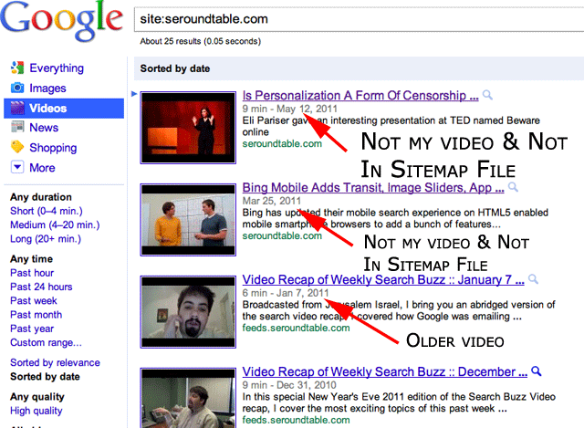Open Video Recap of Weekly Search Buzz December

(x=385, y=371)
